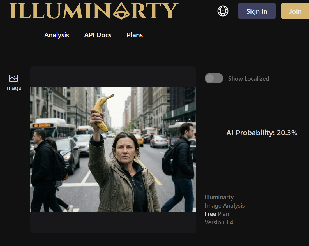Select the Image label under the sidebar icon
309x246 pixels.
(13, 88)
